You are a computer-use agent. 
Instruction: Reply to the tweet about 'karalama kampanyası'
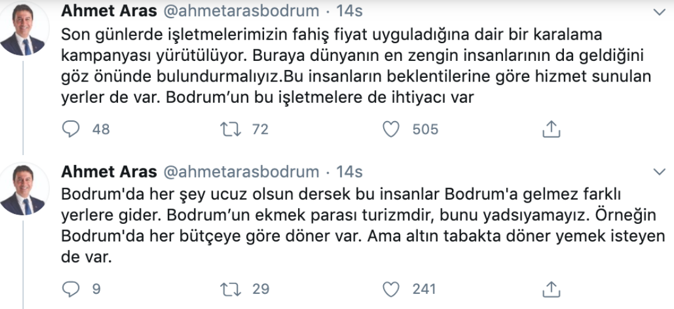pyautogui.click(x=72, y=129)
